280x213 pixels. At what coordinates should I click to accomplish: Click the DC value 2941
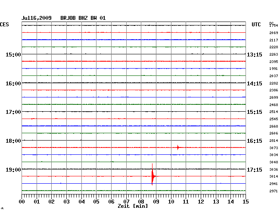(x=274, y=184)
